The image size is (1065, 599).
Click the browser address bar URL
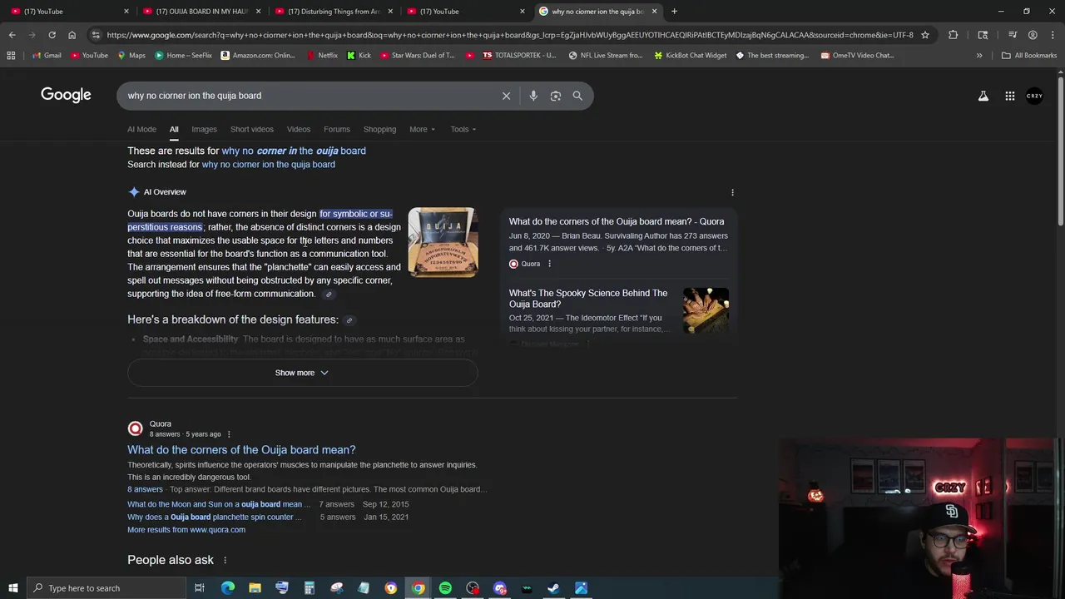click(x=509, y=35)
